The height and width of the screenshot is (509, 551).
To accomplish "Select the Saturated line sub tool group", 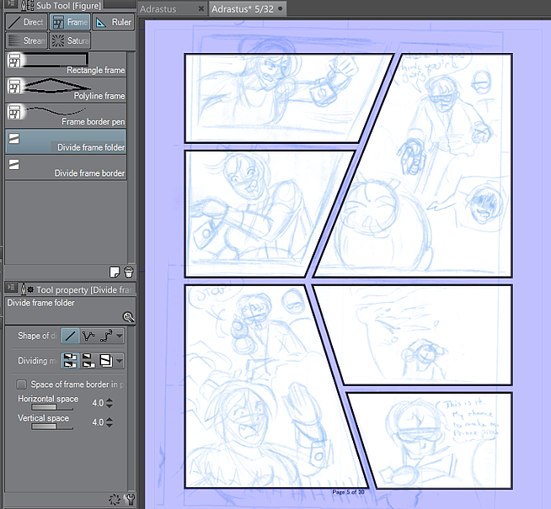I will pyautogui.click(x=70, y=40).
